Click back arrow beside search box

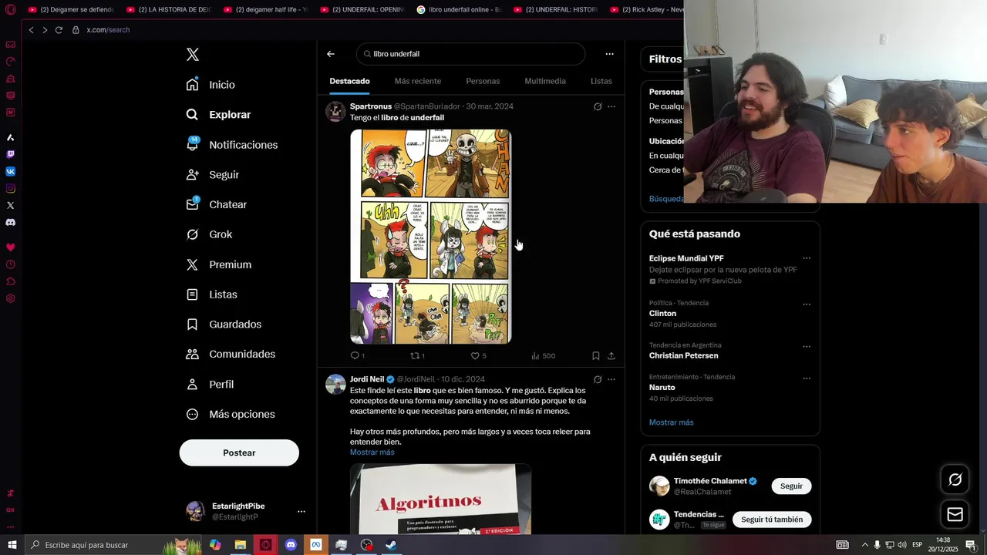[331, 54]
